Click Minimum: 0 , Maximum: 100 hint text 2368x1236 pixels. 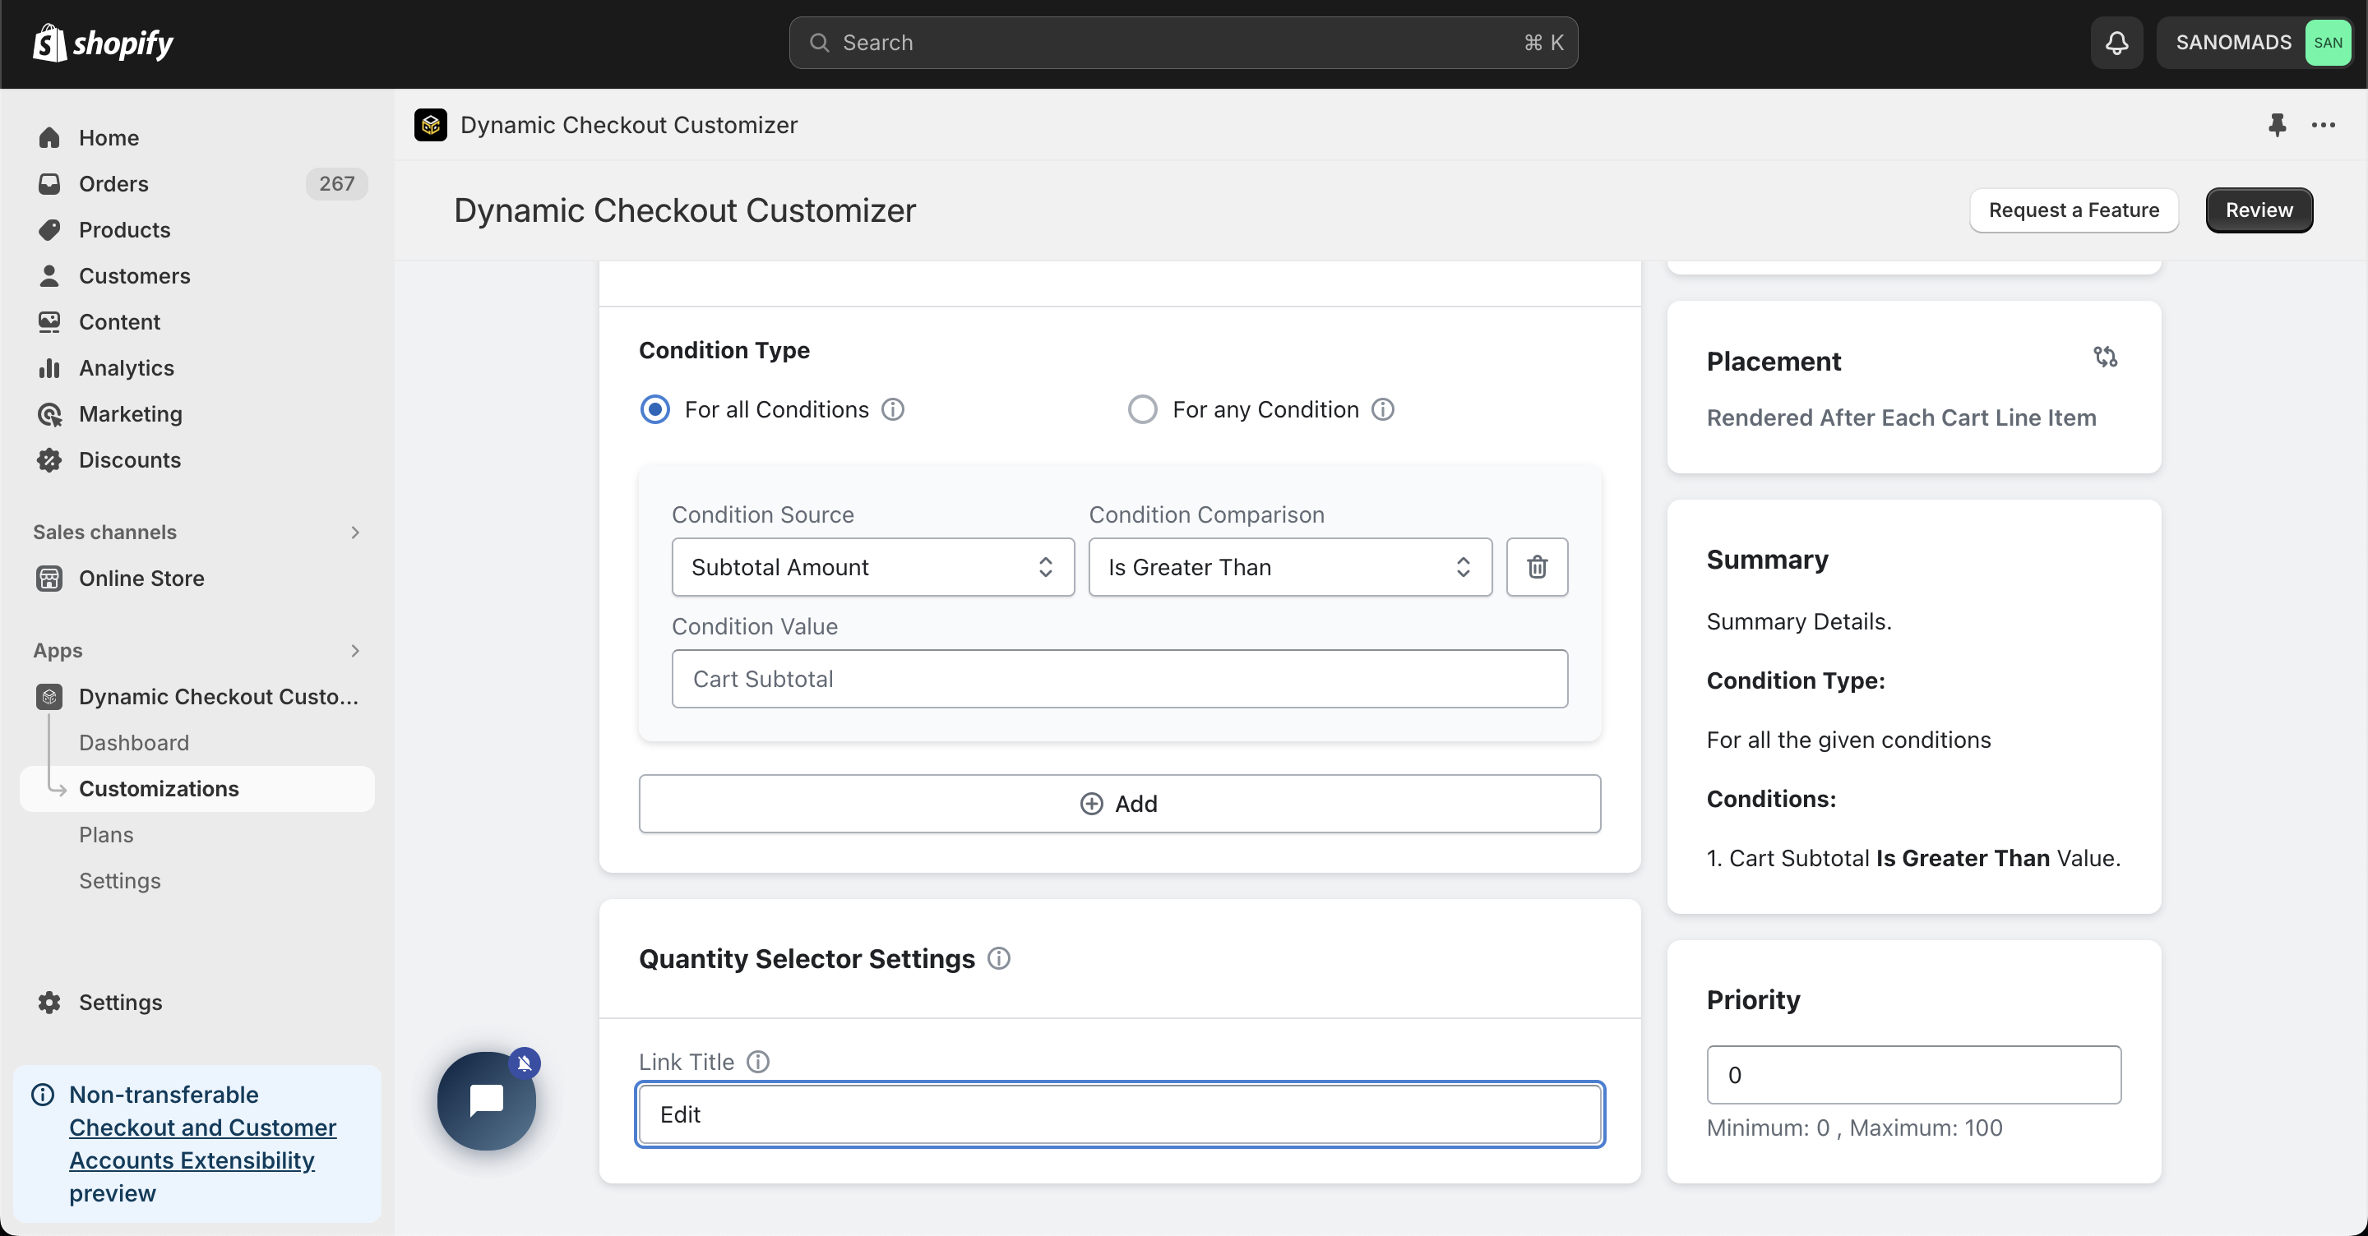1853,1127
